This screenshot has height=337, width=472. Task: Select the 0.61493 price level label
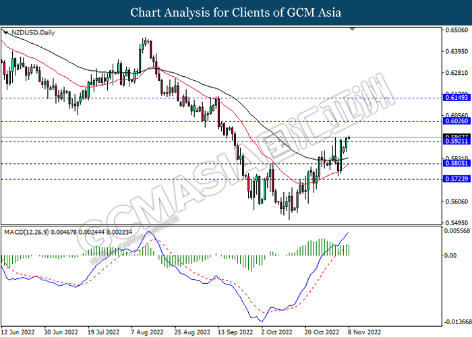tap(457, 97)
